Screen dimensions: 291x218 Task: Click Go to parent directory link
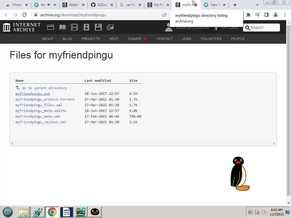coord(44,88)
